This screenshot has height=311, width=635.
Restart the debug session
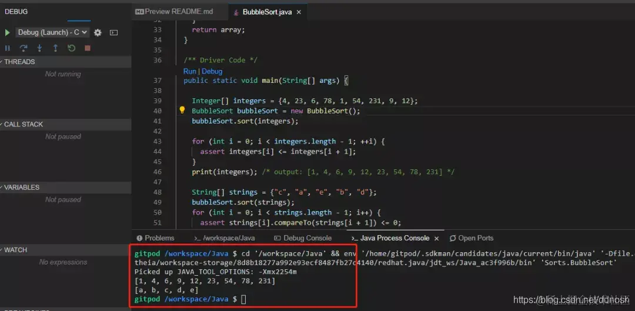point(72,48)
